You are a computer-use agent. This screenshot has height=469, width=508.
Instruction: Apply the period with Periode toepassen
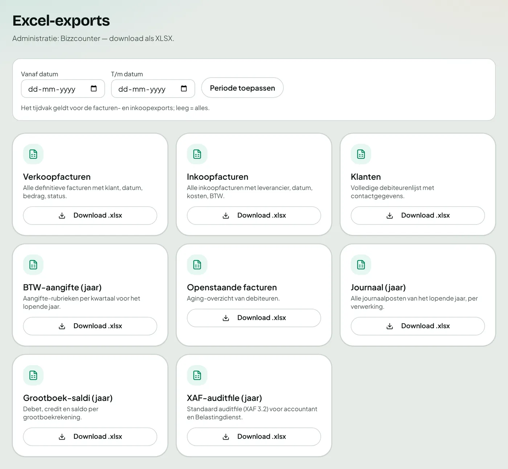(242, 88)
